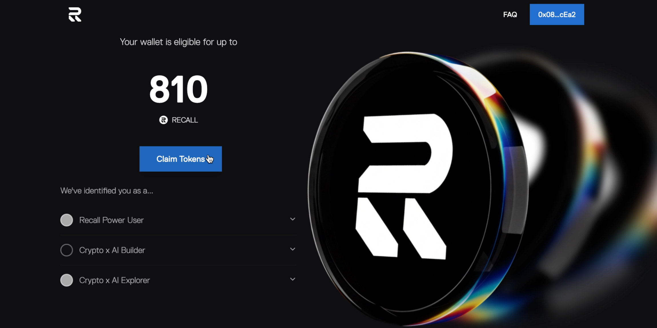The width and height of the screenshot is (657, 328).
Task: Select the Recall Power User indicator circle
Action: pyautogui.click(x=67, y=220)
